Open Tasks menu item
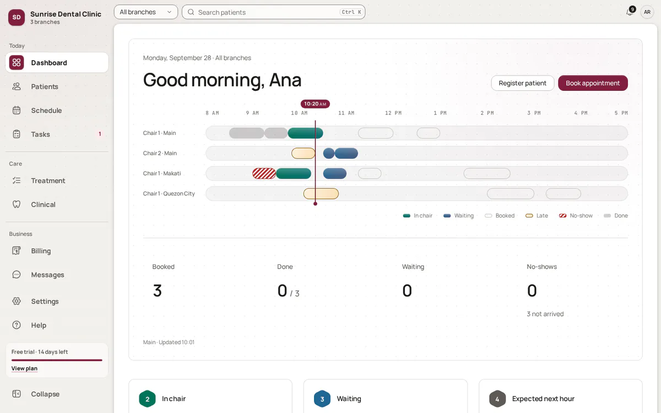The width and height of the screenshot is (661, 413). [57, 134]
